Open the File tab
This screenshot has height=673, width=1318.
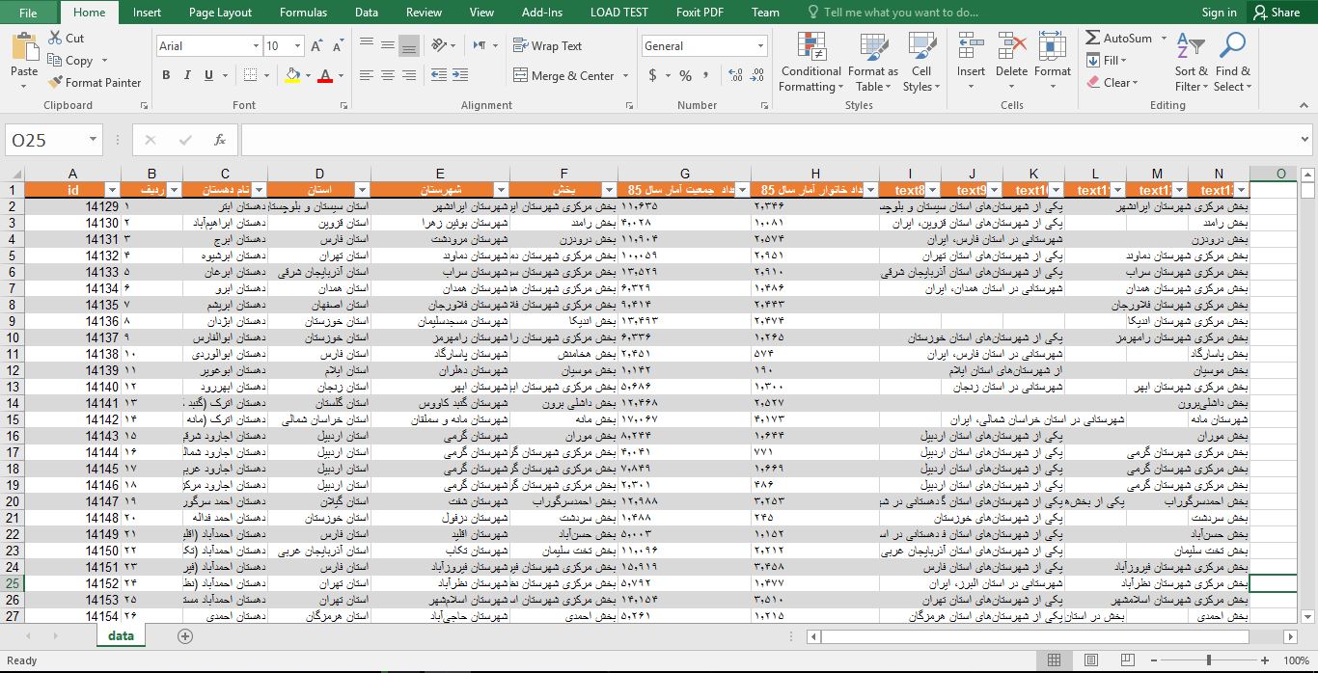(x=28, y=13)
